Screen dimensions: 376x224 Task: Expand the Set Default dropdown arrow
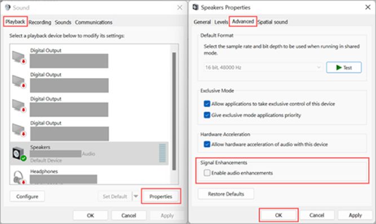click(136, 196)
